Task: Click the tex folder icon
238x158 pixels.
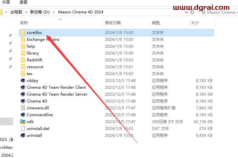Action: coord(23,74)
